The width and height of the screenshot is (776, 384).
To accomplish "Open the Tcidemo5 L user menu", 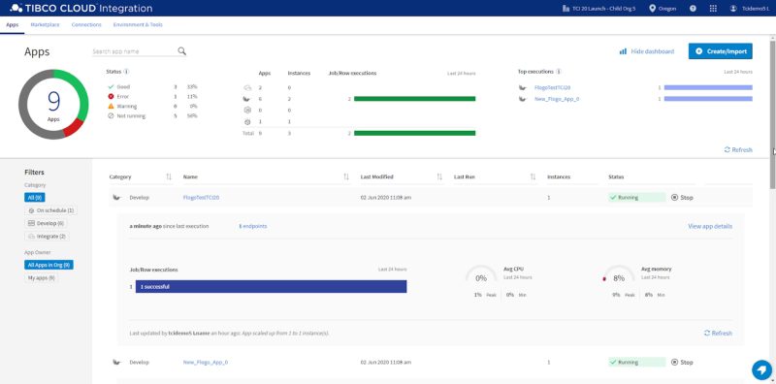I will (749, 9).
